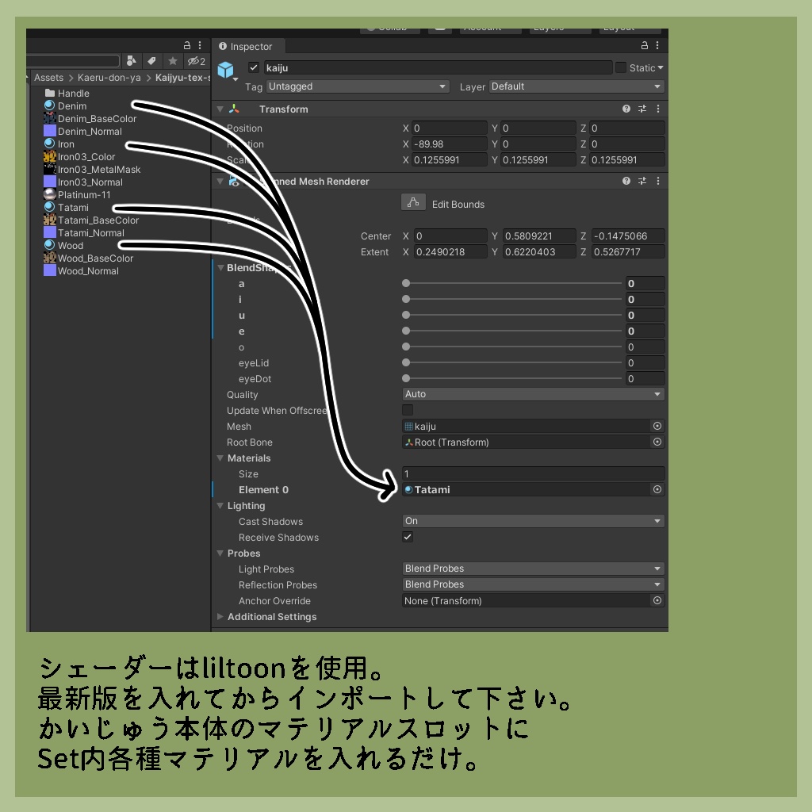This screenshot has height=812, width=812.
Task: Click the search-by-label icon
Action: (151, 61)
